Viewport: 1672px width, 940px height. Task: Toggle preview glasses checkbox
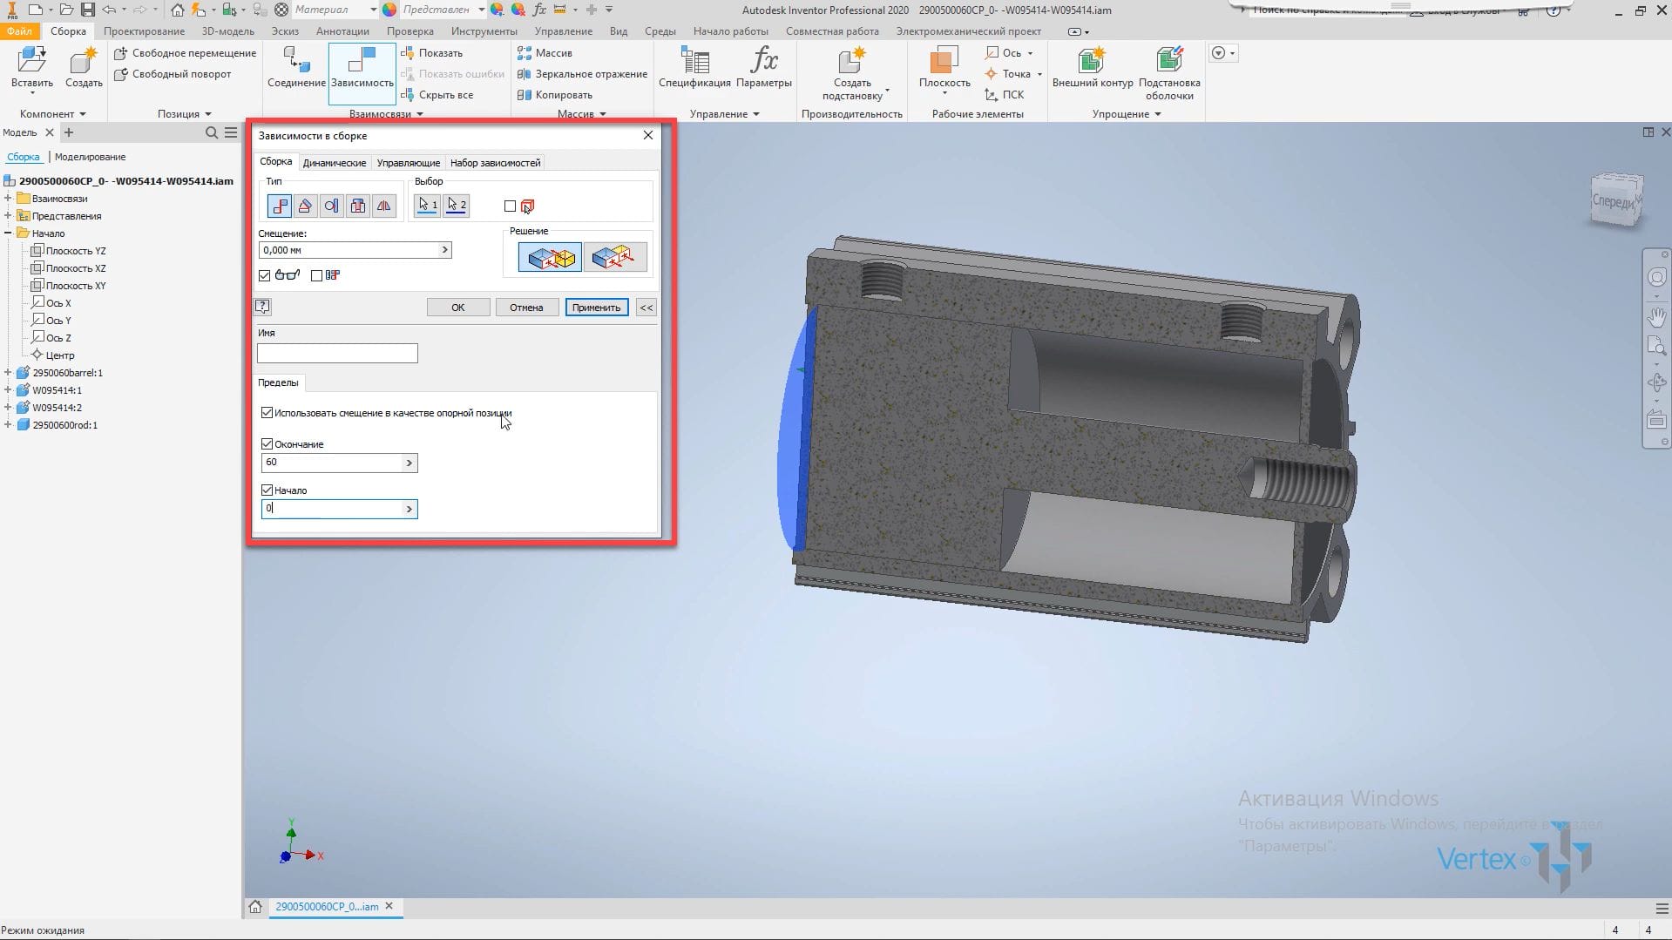(x=265, y=275)
